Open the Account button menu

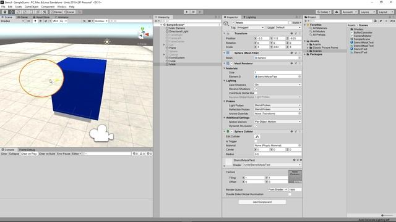tap(350, 12)
